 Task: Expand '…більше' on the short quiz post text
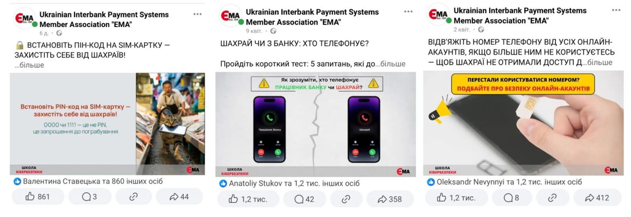click(x=390, y=64)
